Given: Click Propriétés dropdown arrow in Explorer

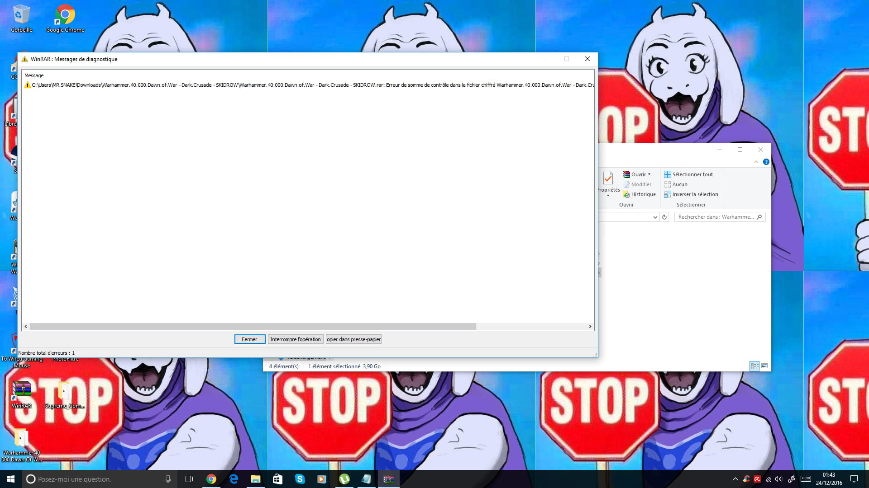Looking at the screenshot, I should [608, 196].
